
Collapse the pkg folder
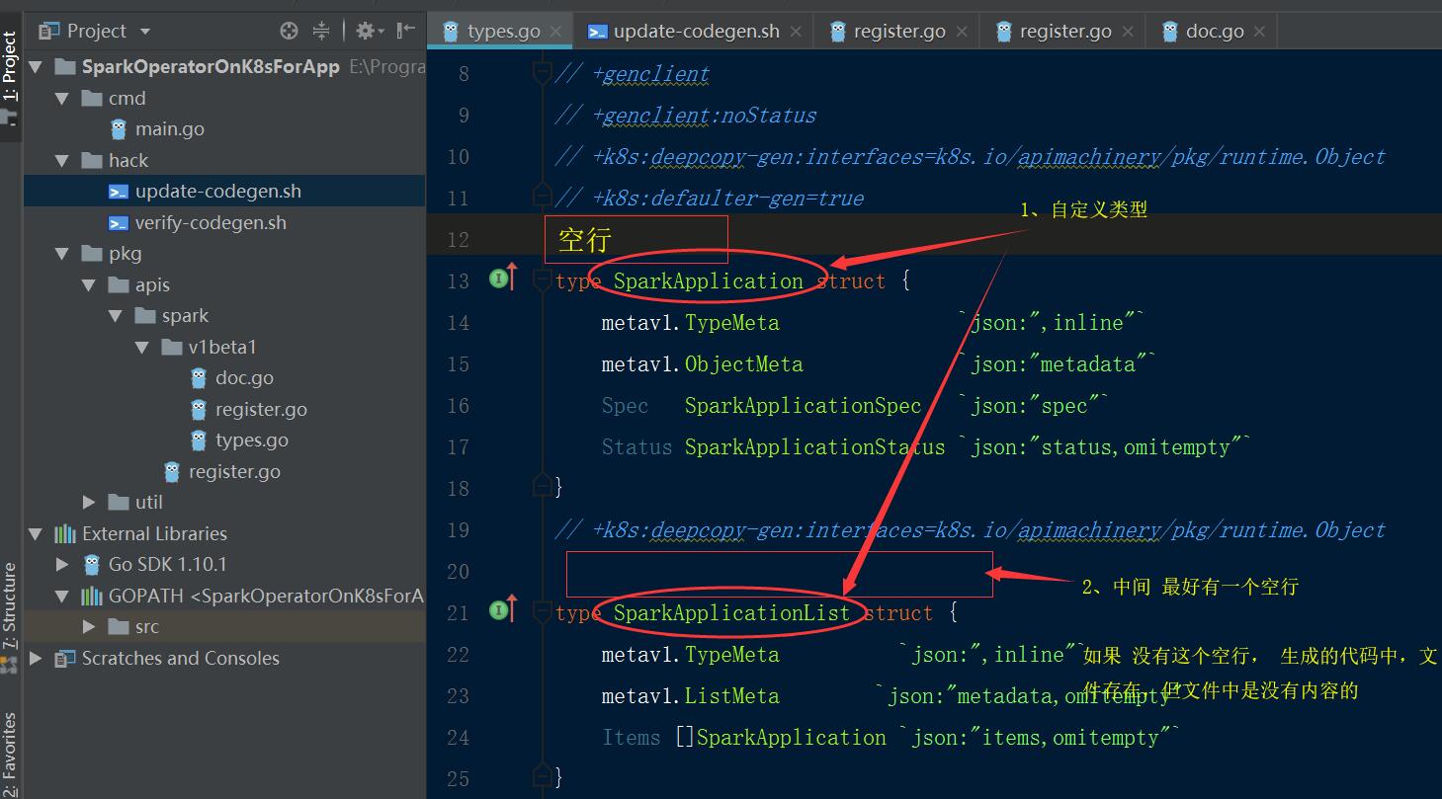pyautogui.click(x=63, y=254)
